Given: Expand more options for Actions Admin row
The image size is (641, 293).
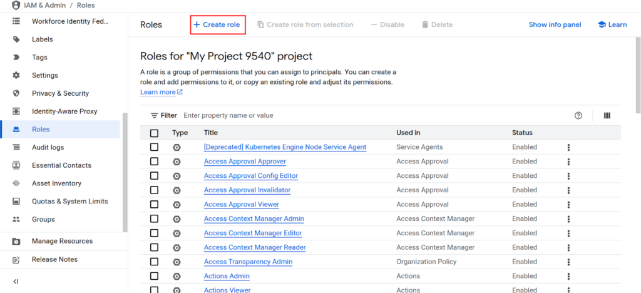Looking at the screenshot, I should (x=568, y=276).
